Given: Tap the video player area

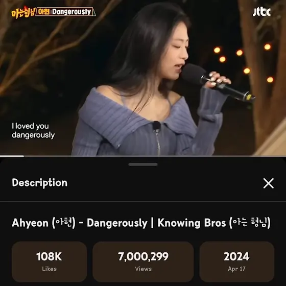Looking at the screenshot, I should coord(143,78).
